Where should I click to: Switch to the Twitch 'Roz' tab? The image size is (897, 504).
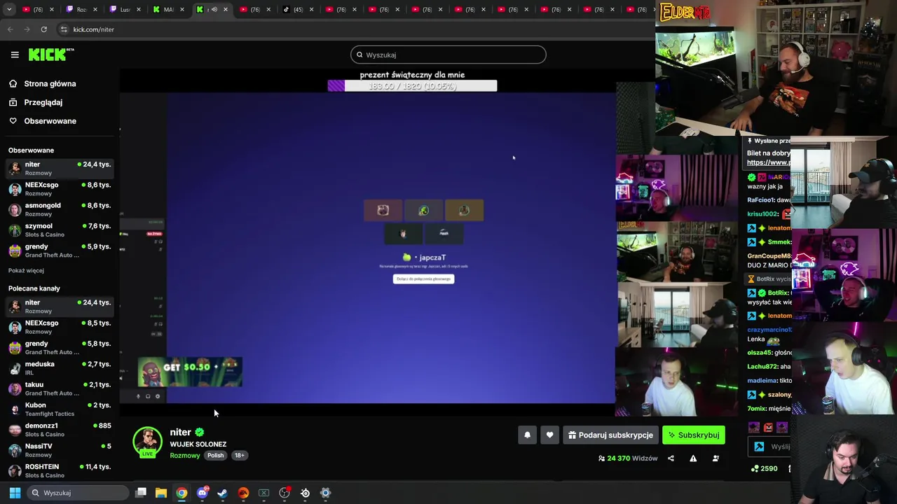pyautogui.click(x=81, y=9)
